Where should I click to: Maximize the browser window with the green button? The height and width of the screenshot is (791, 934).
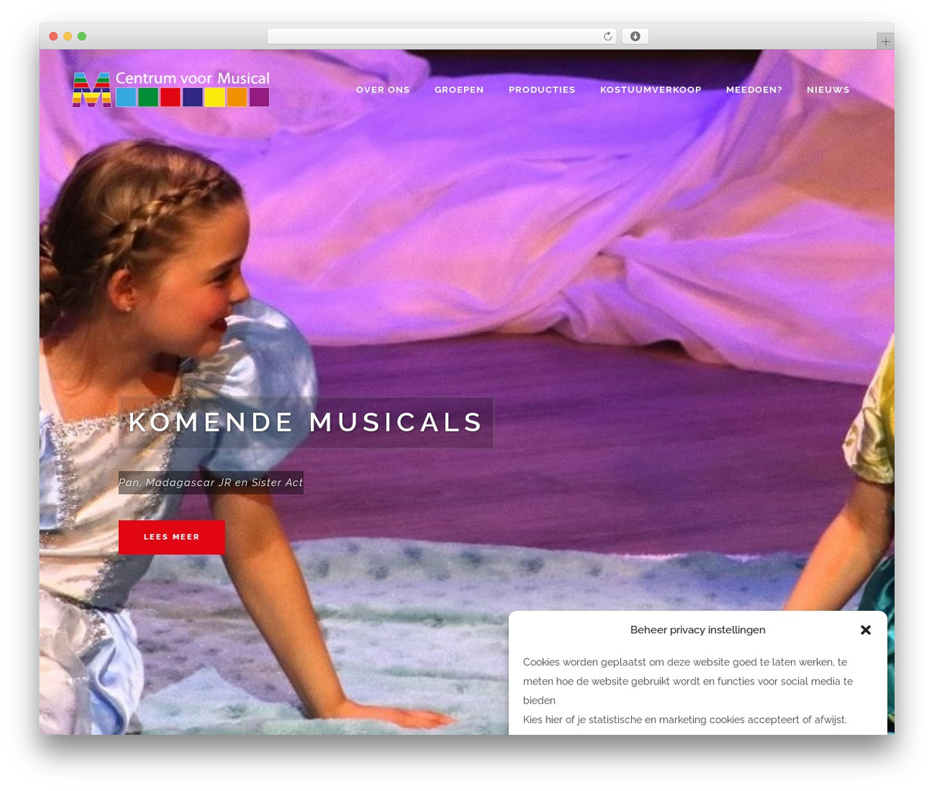click(x=82, y=36)
